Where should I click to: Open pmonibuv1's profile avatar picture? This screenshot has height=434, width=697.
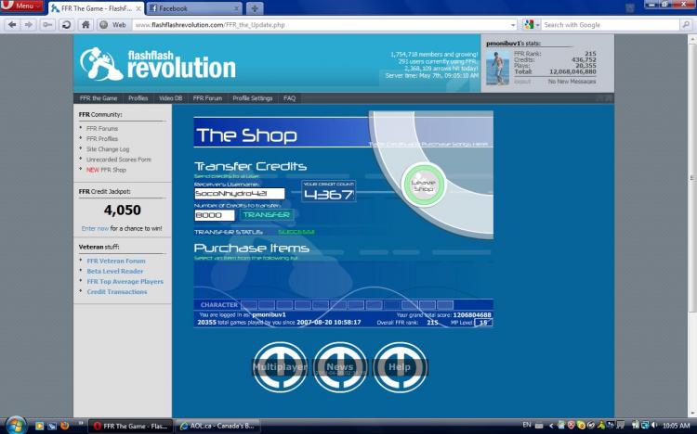coord(497,67)
